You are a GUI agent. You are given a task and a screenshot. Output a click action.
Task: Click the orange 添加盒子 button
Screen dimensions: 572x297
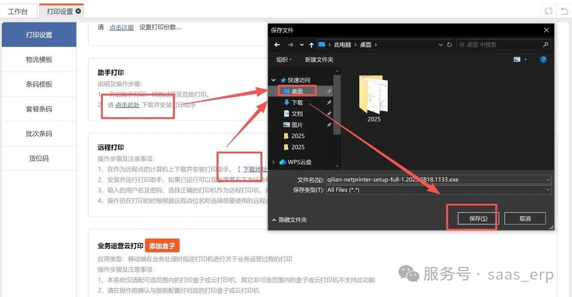[x=162, y=246]
